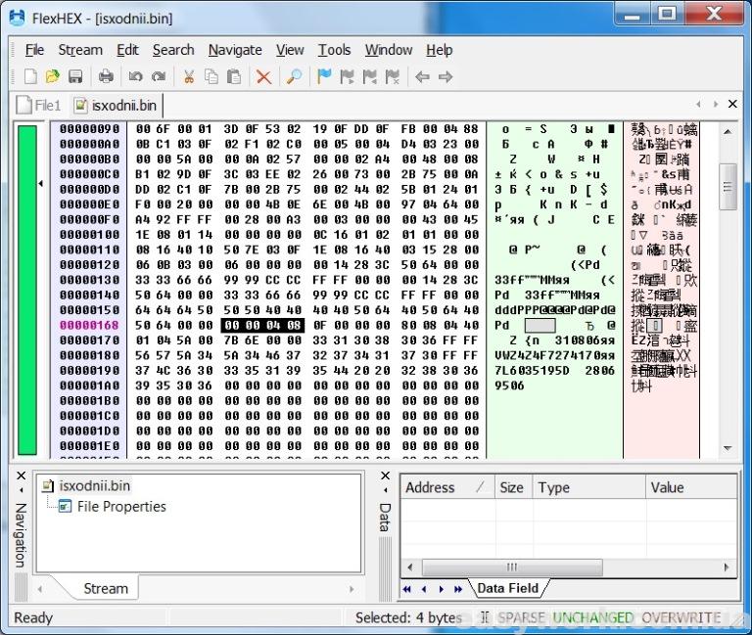Select the isxodnii.bin node in Navigation tree
Screen dimensions: 752x635
click(94, 485)
